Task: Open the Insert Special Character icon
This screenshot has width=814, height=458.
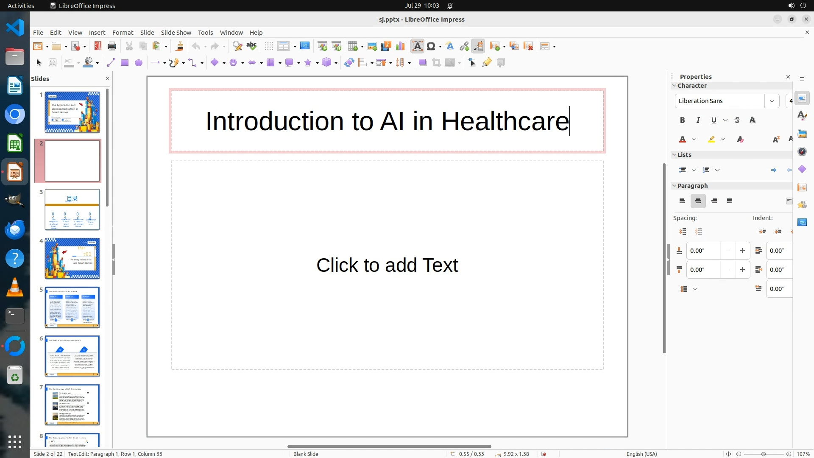Action: point(431,46)
